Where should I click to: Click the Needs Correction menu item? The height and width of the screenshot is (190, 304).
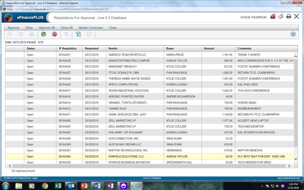tap(91, 28)
